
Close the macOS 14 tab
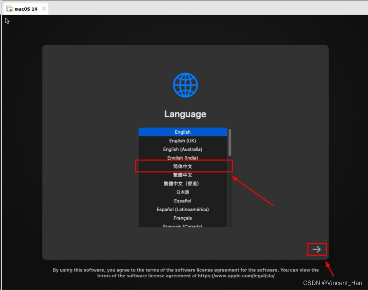click(43, 9)
